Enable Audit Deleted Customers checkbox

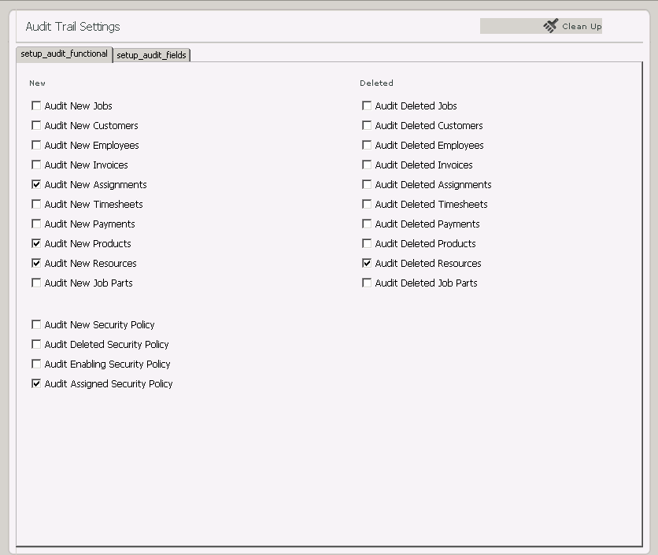coord(367,125)
